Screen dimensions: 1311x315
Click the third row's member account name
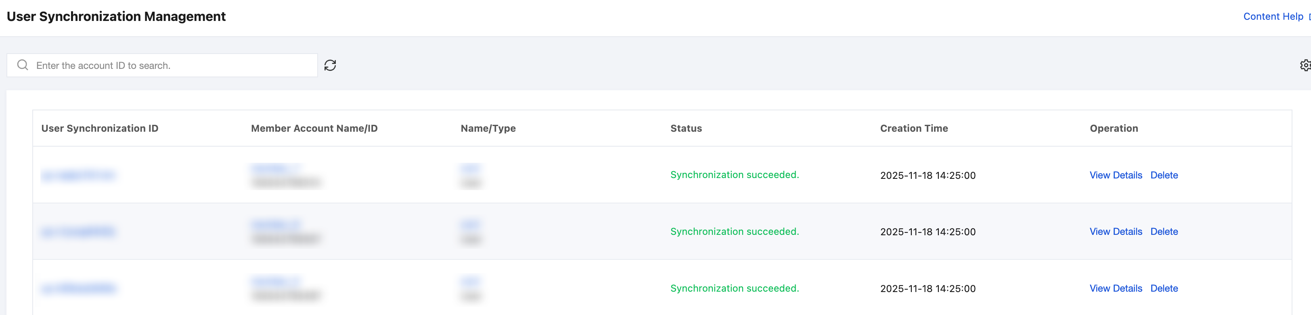[x=275, y=282]
